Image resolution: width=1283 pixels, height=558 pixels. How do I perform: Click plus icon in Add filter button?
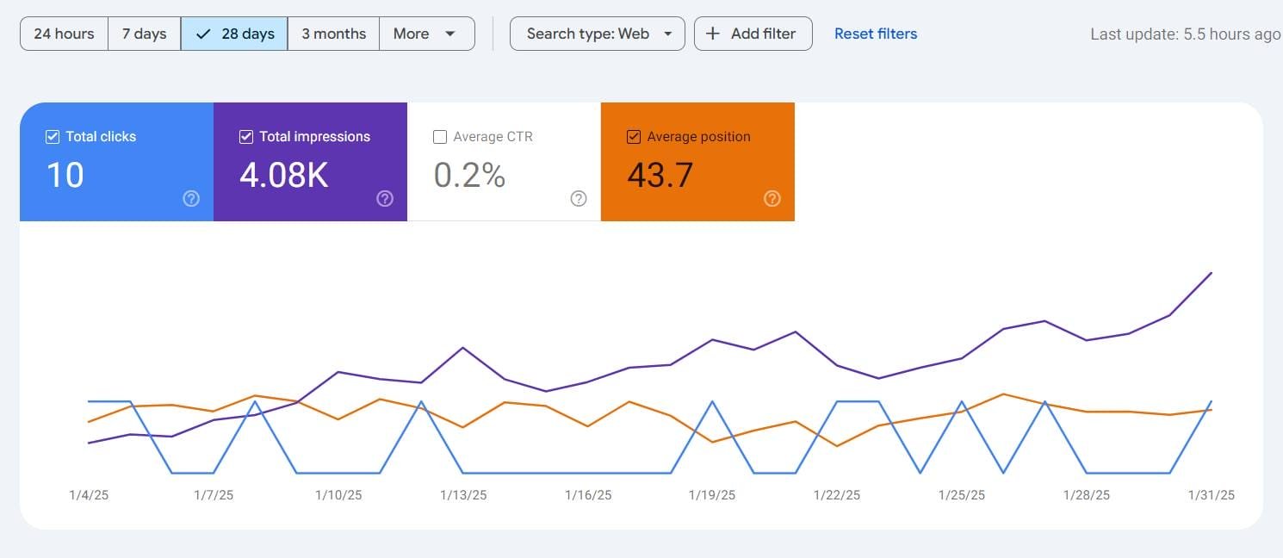coord(713,34)
